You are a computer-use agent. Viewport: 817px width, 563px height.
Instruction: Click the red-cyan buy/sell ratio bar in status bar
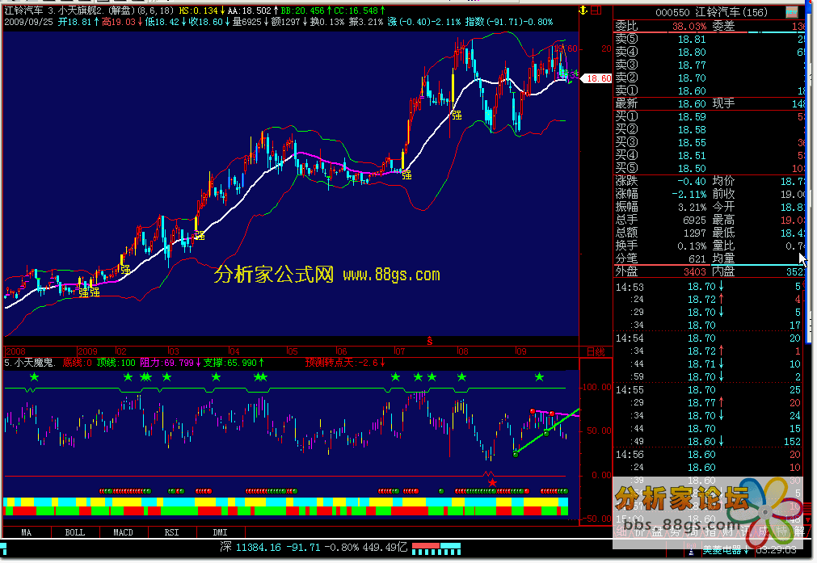[436, 548]
